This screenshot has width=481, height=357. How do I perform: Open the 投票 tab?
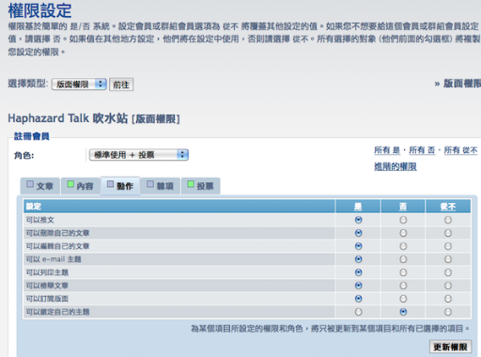click(201, 186)
